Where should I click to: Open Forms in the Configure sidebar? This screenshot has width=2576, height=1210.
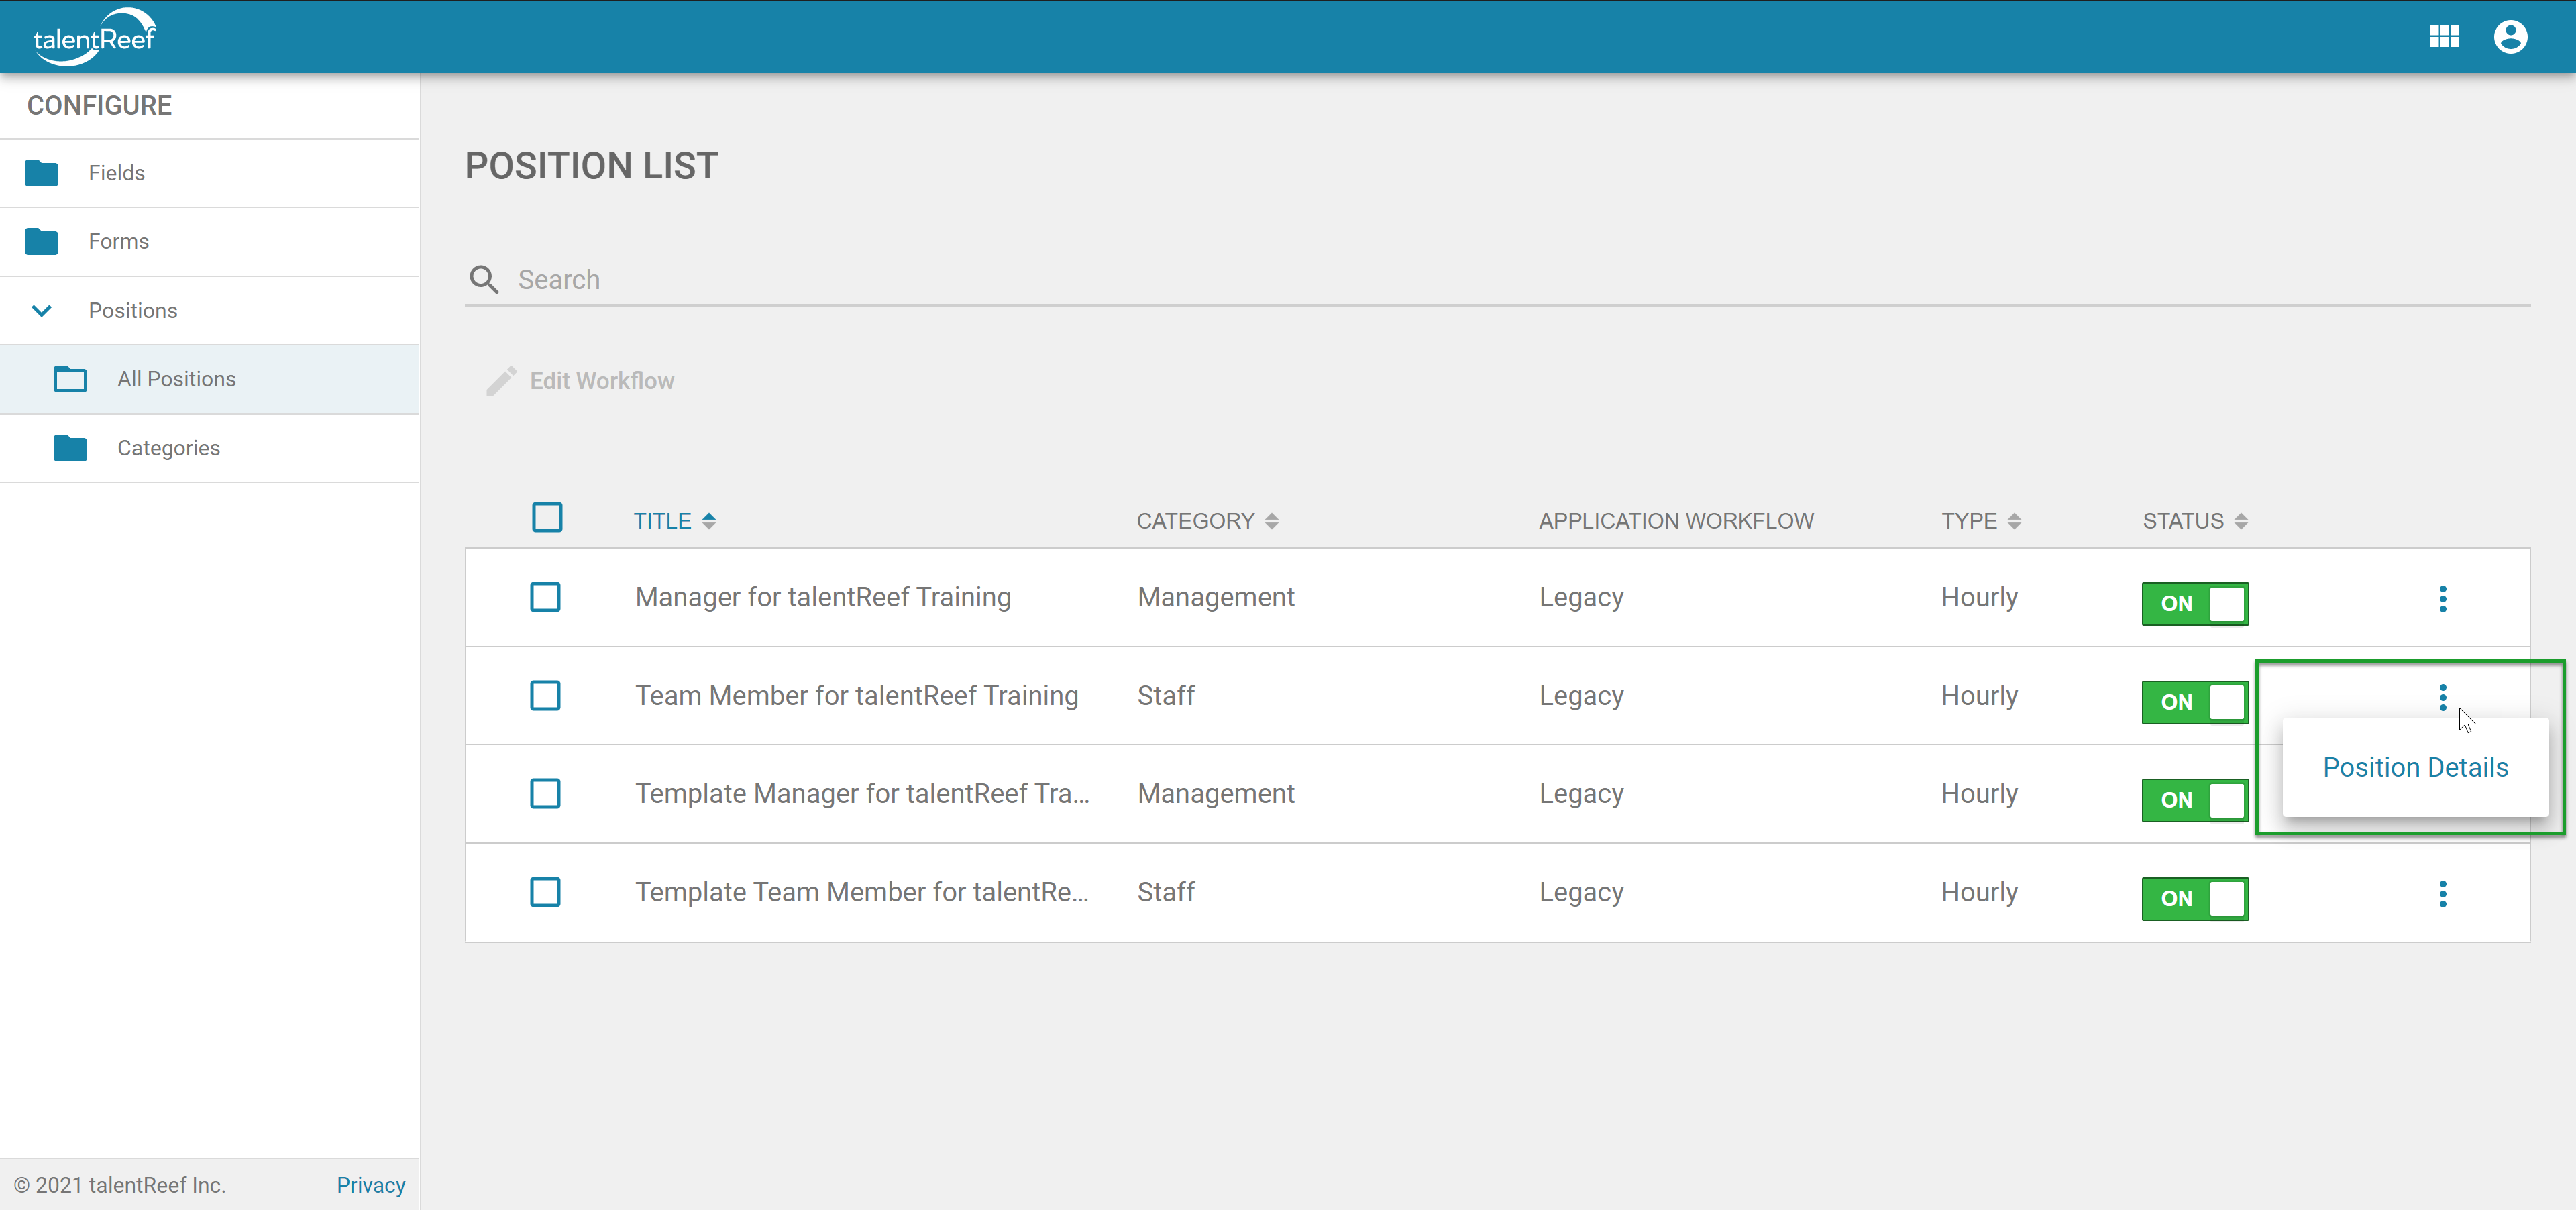pos(118,242)
